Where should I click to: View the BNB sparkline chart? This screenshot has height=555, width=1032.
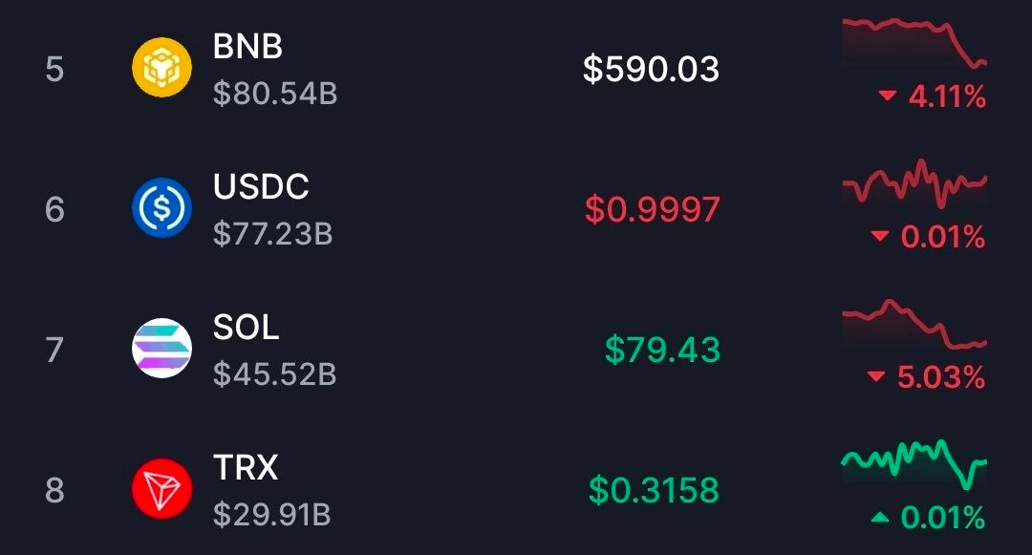click(x=914, y=41)
